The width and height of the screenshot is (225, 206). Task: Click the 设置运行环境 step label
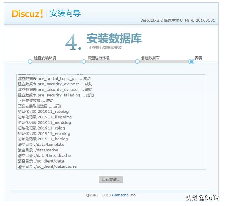tap(98, 58)
